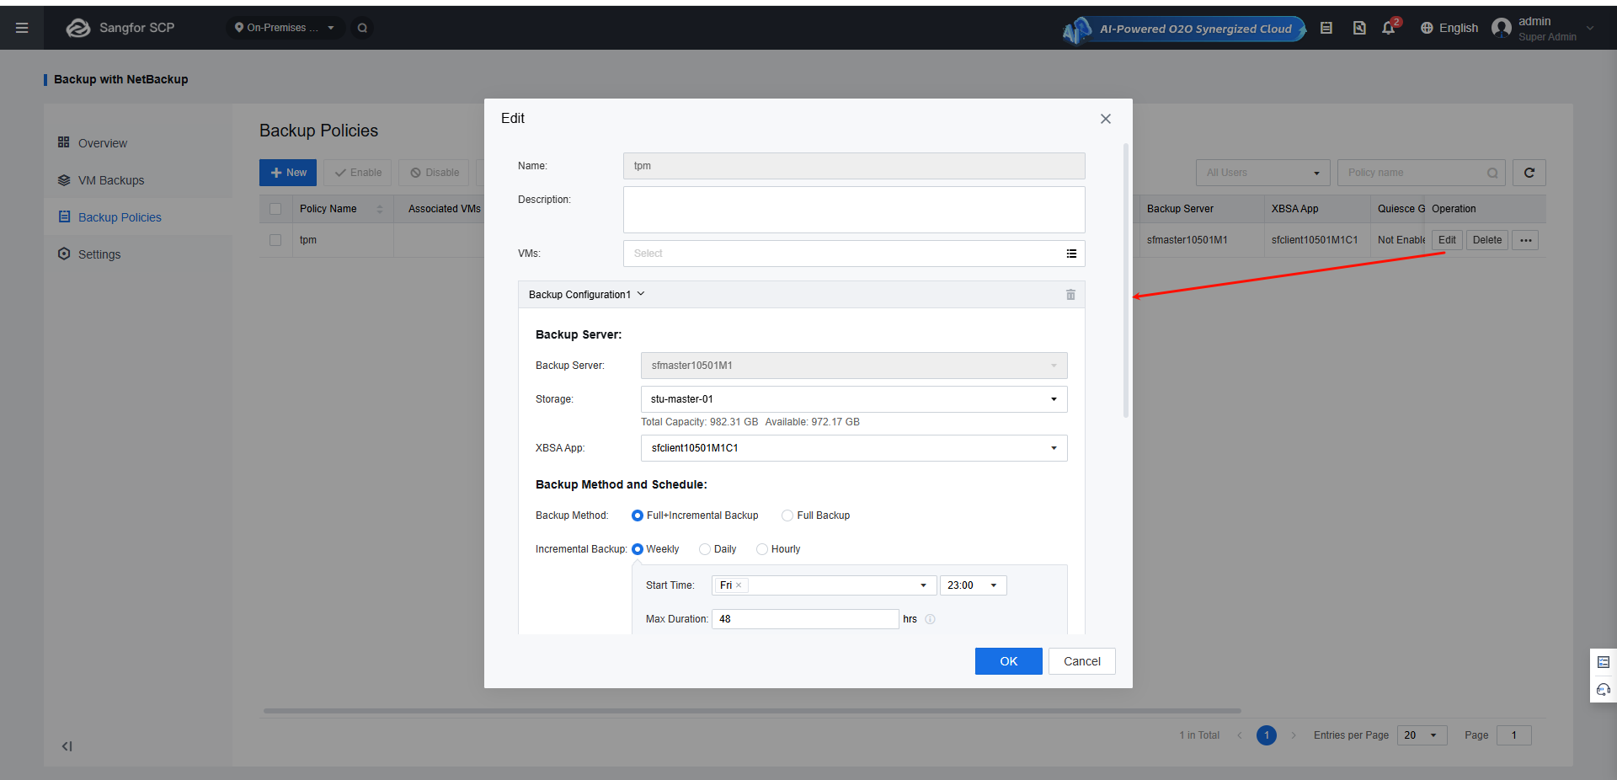
Task: Switch language via English label
Action: 1459,28
